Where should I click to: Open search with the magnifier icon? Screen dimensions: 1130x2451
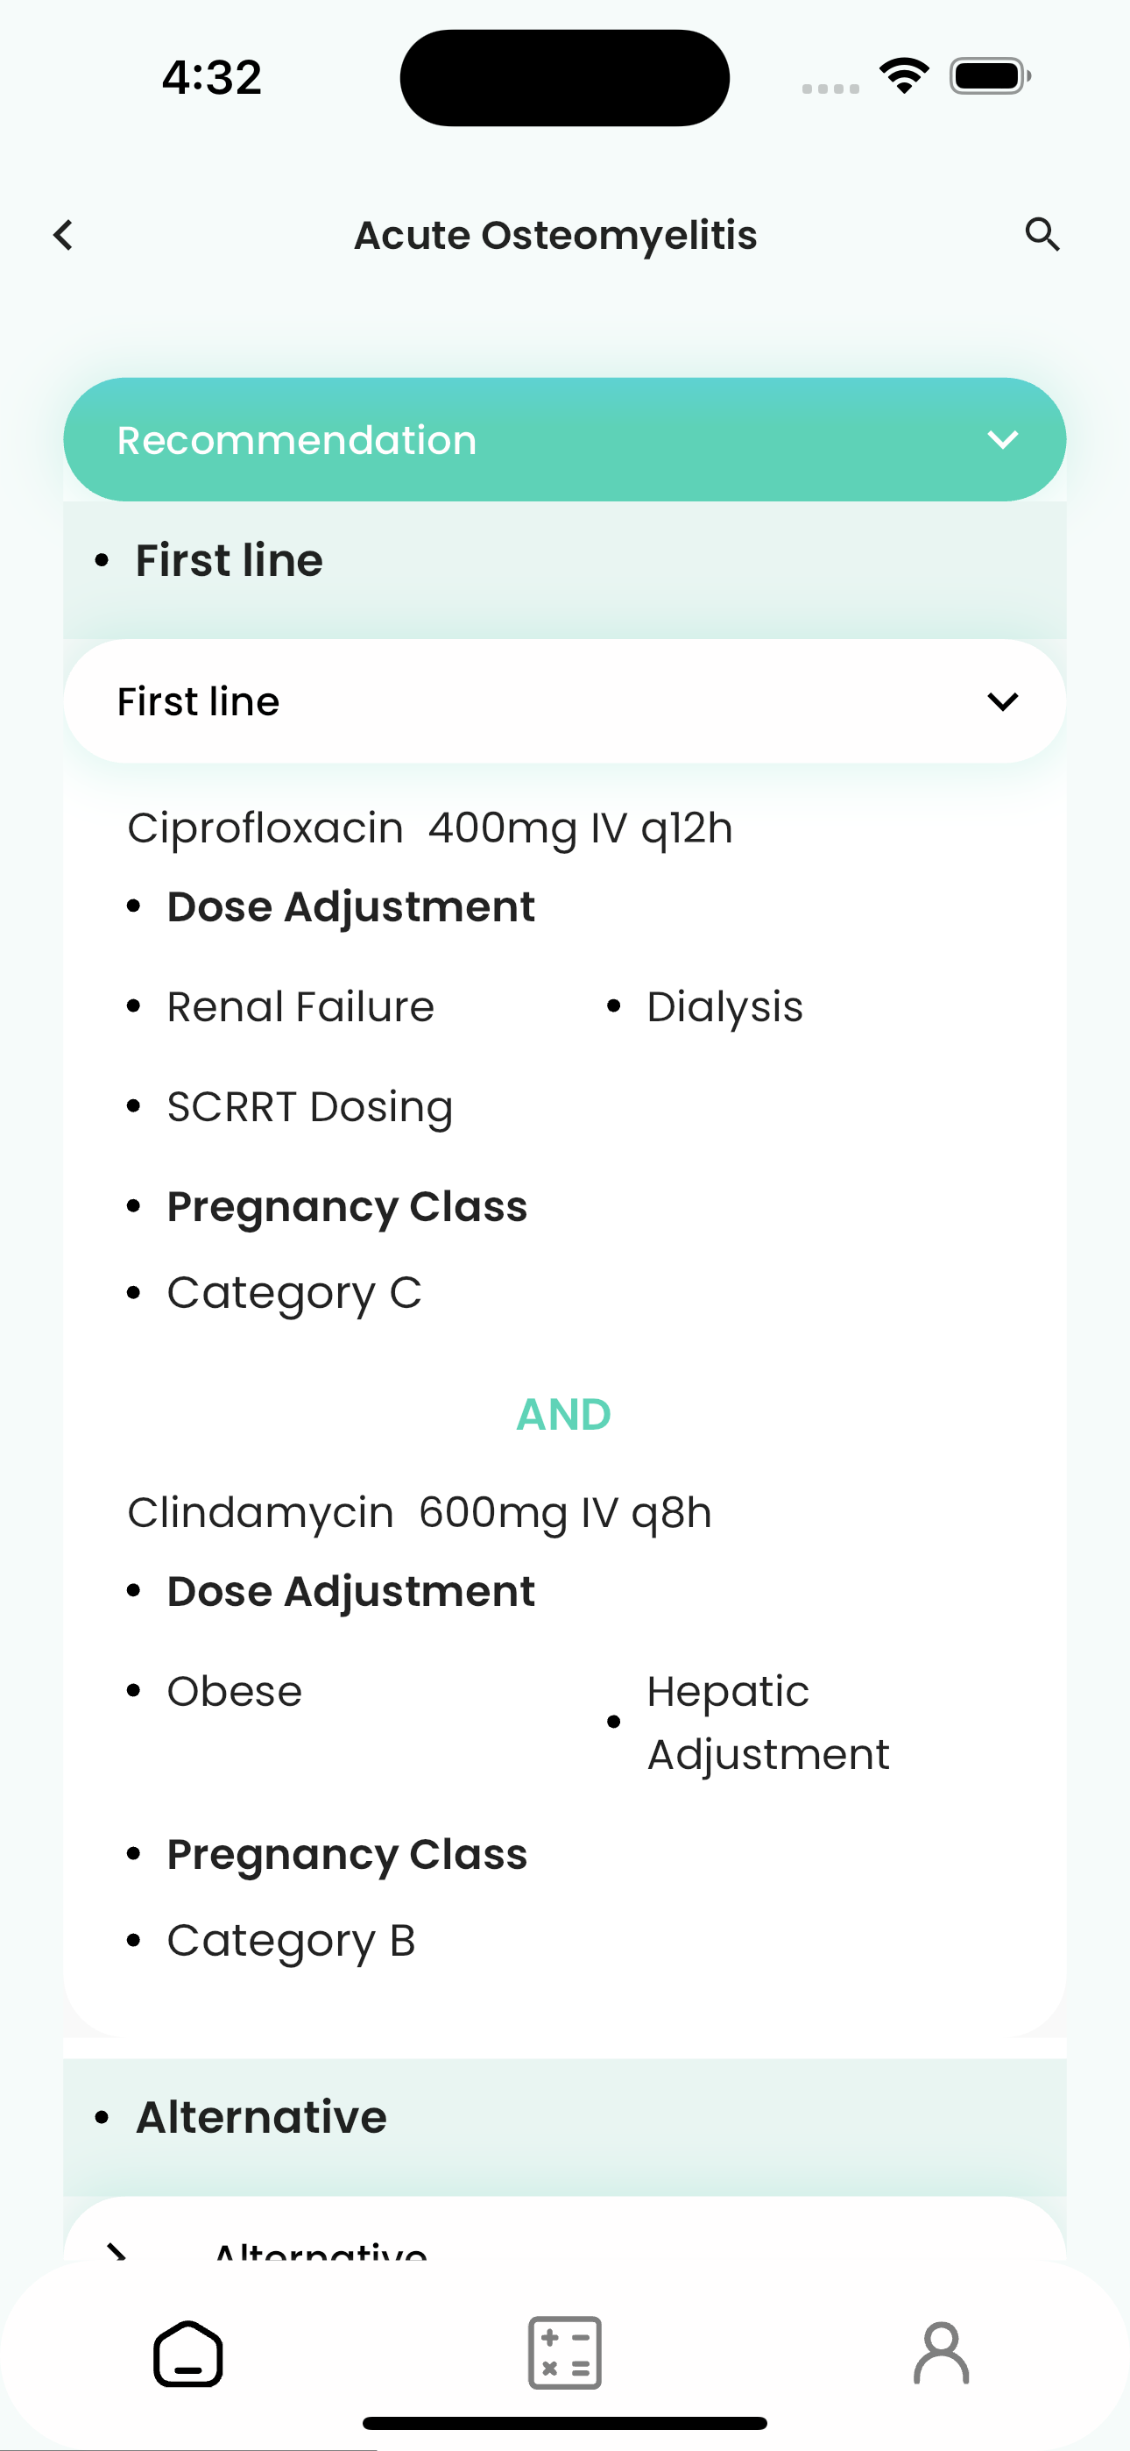1042,234
